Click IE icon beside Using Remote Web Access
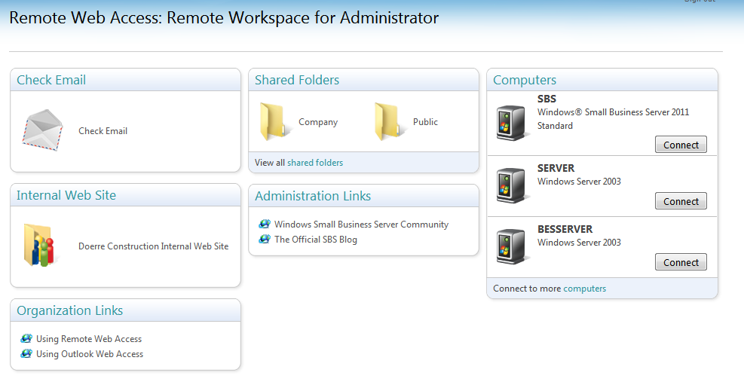 tap(26, 339)
